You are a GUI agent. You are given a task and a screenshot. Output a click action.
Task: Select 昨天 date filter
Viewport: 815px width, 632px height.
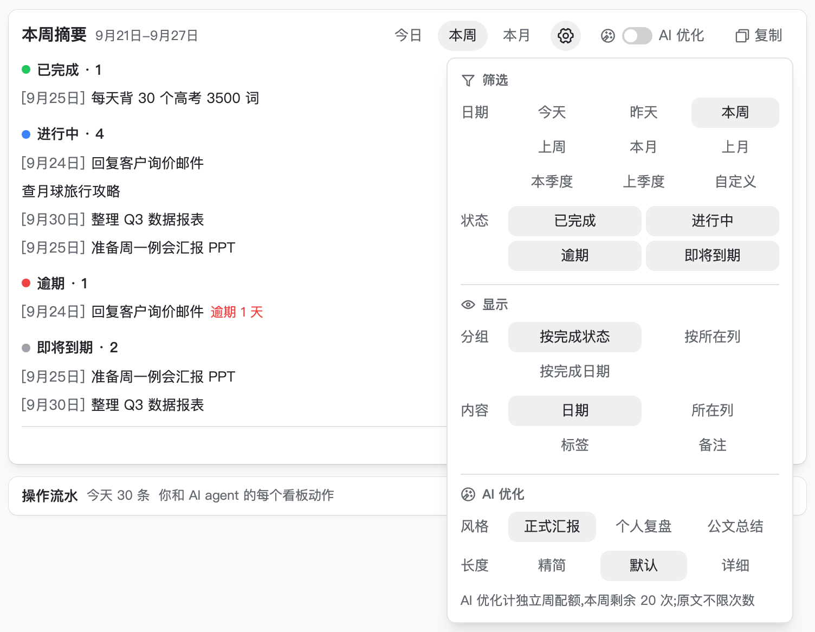coord(644,113)
